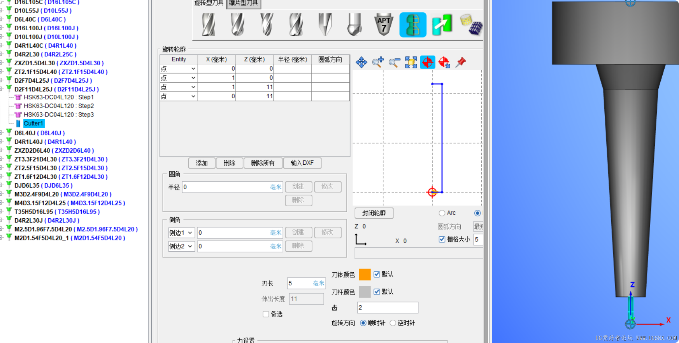The width and height of the screenshot is (679, 343).
Task: Open the gray 刀杆颜色 color swatch
Action: point(365,292)
